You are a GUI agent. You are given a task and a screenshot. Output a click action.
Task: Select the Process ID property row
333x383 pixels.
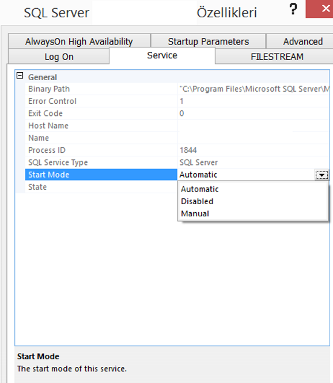click(x=177, y=150)
